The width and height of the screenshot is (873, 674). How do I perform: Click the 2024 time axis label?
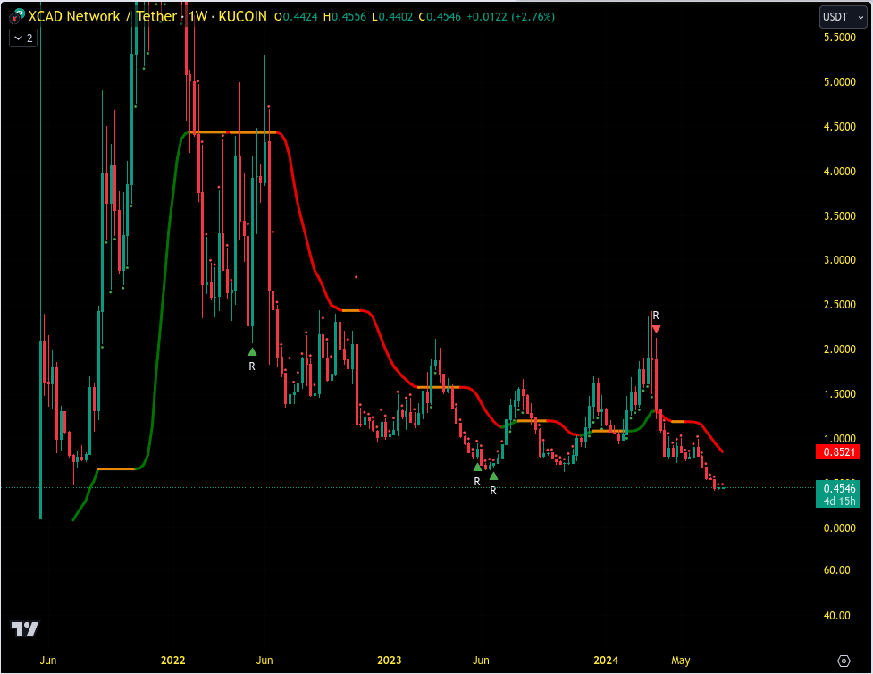606,661
